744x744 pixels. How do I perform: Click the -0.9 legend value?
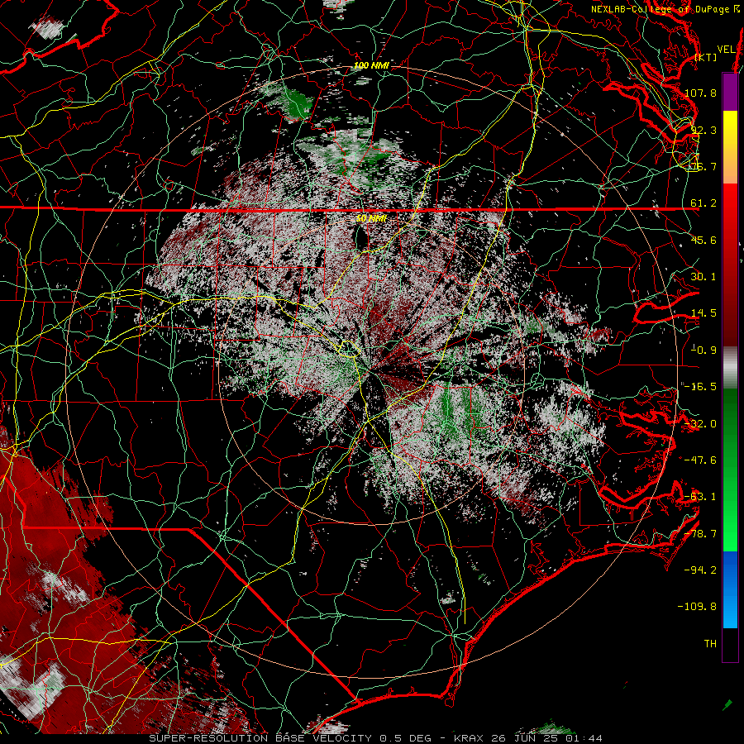tap(703, 350)
